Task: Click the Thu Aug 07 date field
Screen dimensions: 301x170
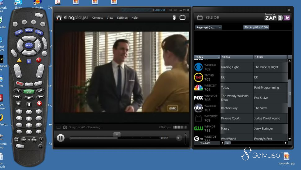Action: (256, 27)
